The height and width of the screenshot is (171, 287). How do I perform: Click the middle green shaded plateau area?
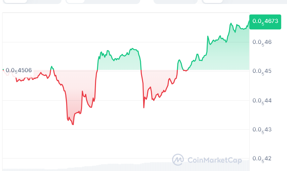120,63
